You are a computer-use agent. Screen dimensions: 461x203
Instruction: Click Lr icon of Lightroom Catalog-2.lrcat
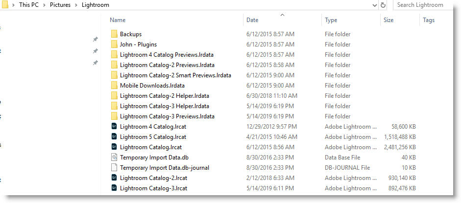114,178
